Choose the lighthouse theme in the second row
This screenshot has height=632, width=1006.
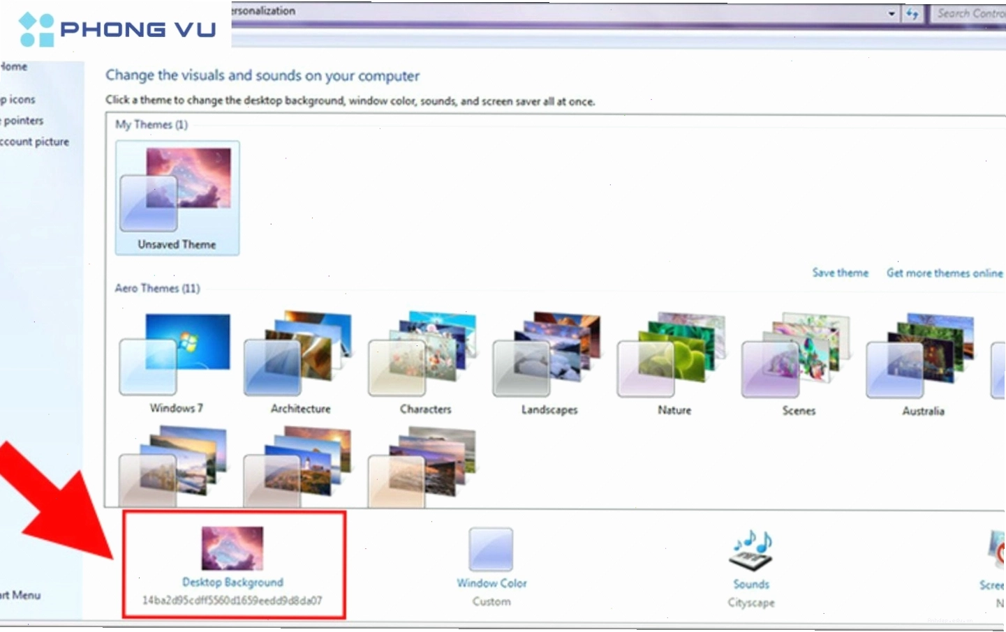(299, 466)
